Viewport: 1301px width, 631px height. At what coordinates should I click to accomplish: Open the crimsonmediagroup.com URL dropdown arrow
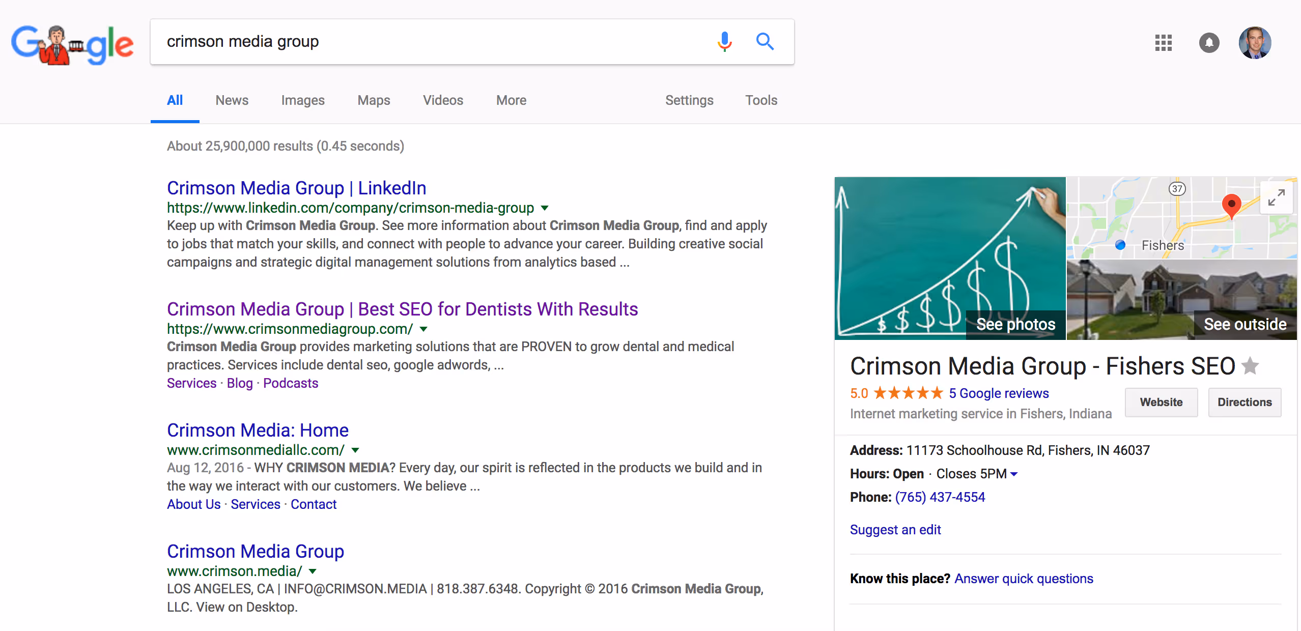click(x=423, y=329)
